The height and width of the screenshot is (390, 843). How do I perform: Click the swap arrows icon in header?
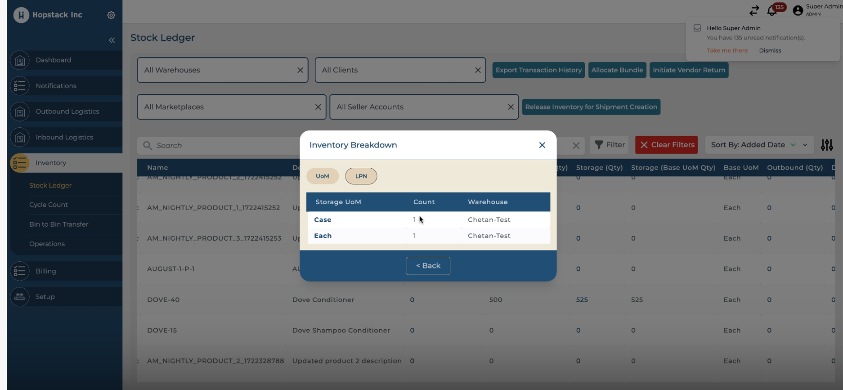pyautogui.click(x=754, y=11)
